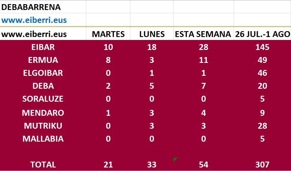The height and width of the screenshot is (171, 291).
Task: Select the SORALUZE row label
Action: pyautogui.click(x=43, y=99)
